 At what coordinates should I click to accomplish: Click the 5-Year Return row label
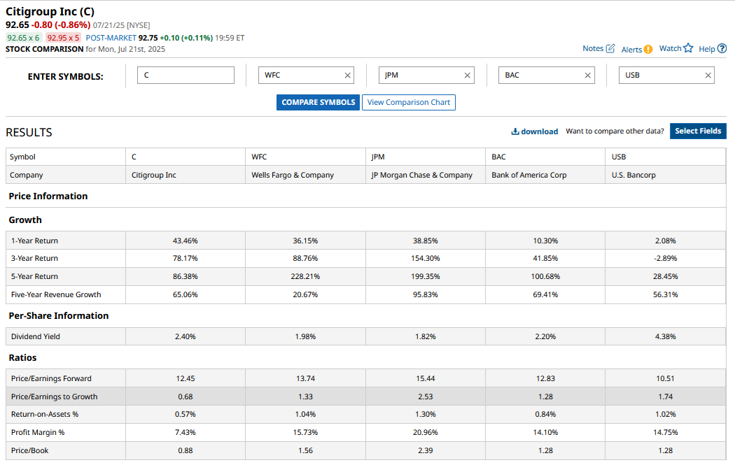pyautogui.click(x=35, y=276)
